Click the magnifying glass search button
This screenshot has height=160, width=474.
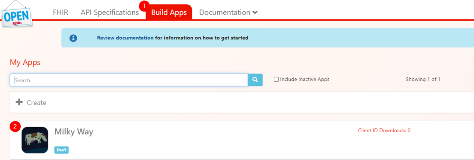coord(255,80)
